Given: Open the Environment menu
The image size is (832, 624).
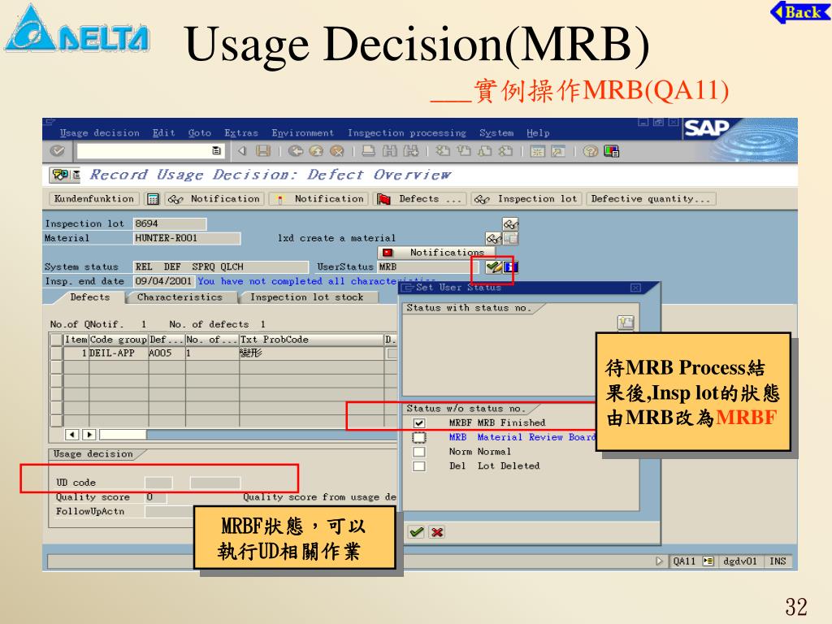Looking at the screenshot, I should 302,132.
